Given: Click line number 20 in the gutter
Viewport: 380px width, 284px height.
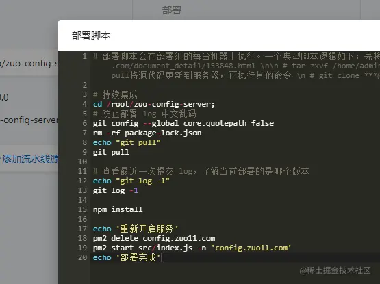Looking at the screenshot, I should click(x=82, y=257).
